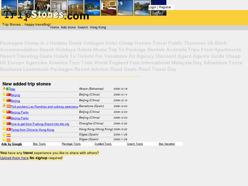
Task: Click the star icon on Beijing 2009-12-14 row
Action: tap(4, 94)
